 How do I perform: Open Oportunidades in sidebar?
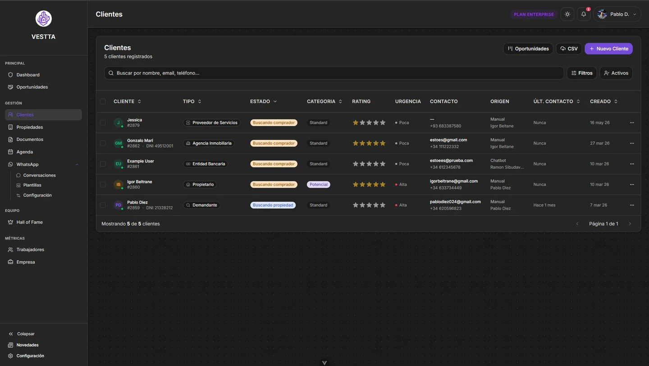click(x=43, y=87)
